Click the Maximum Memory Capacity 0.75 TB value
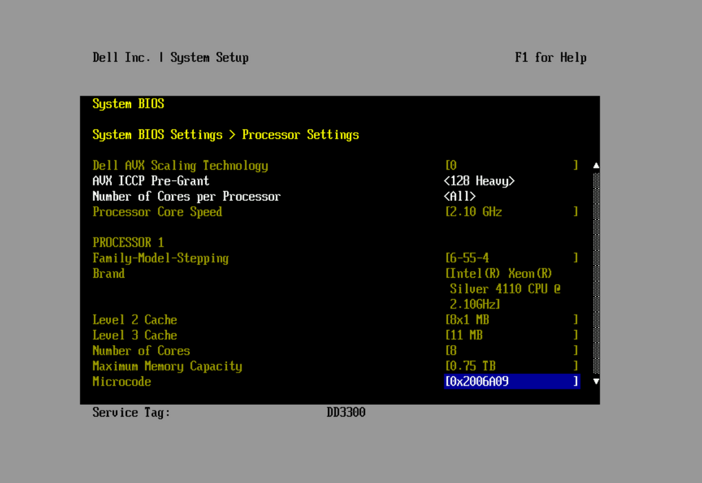This screenshot has height=483, width=702. point(511,366)
